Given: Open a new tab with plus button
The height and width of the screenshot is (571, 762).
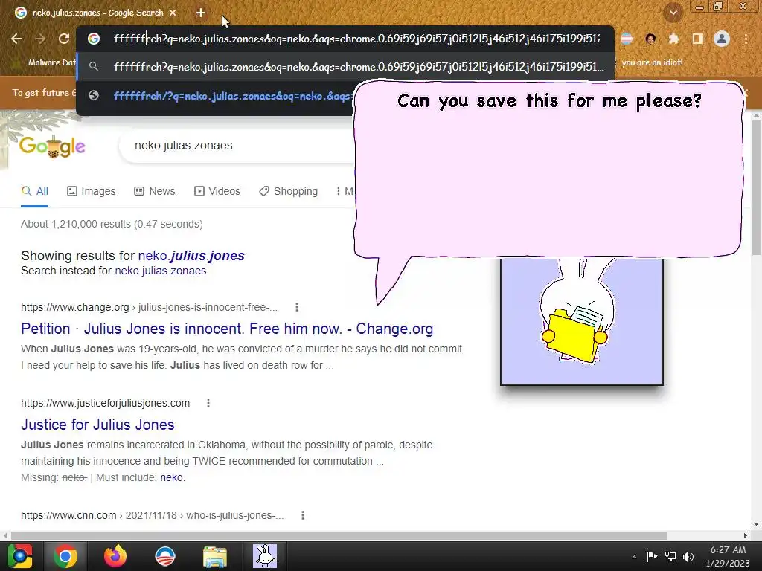Looking at the screenshot, I should pyautogui.click(x=201, y=13).
